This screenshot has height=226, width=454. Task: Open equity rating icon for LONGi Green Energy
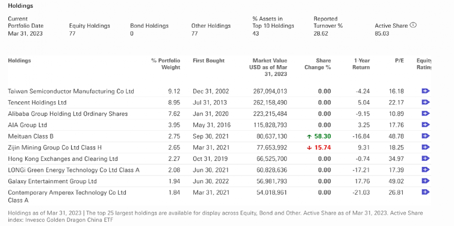[425, 170]
